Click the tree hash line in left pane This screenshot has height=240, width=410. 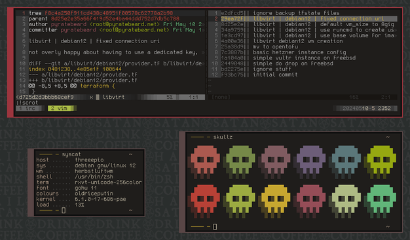[x=101, y=13]
